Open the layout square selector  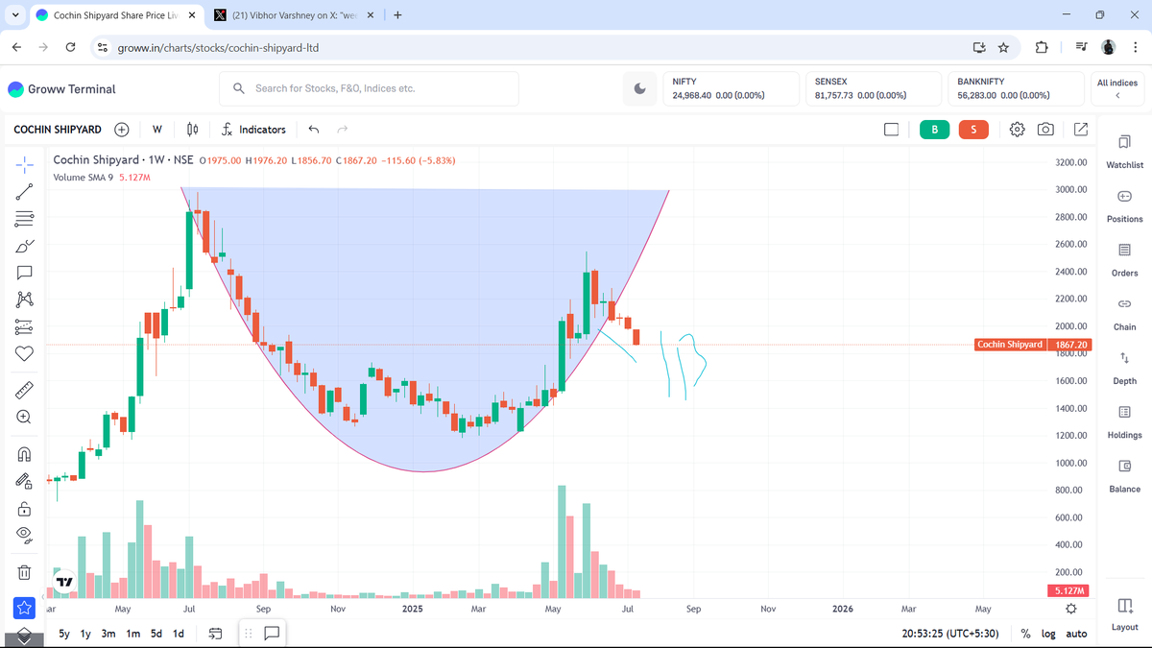tap(891, 130)
